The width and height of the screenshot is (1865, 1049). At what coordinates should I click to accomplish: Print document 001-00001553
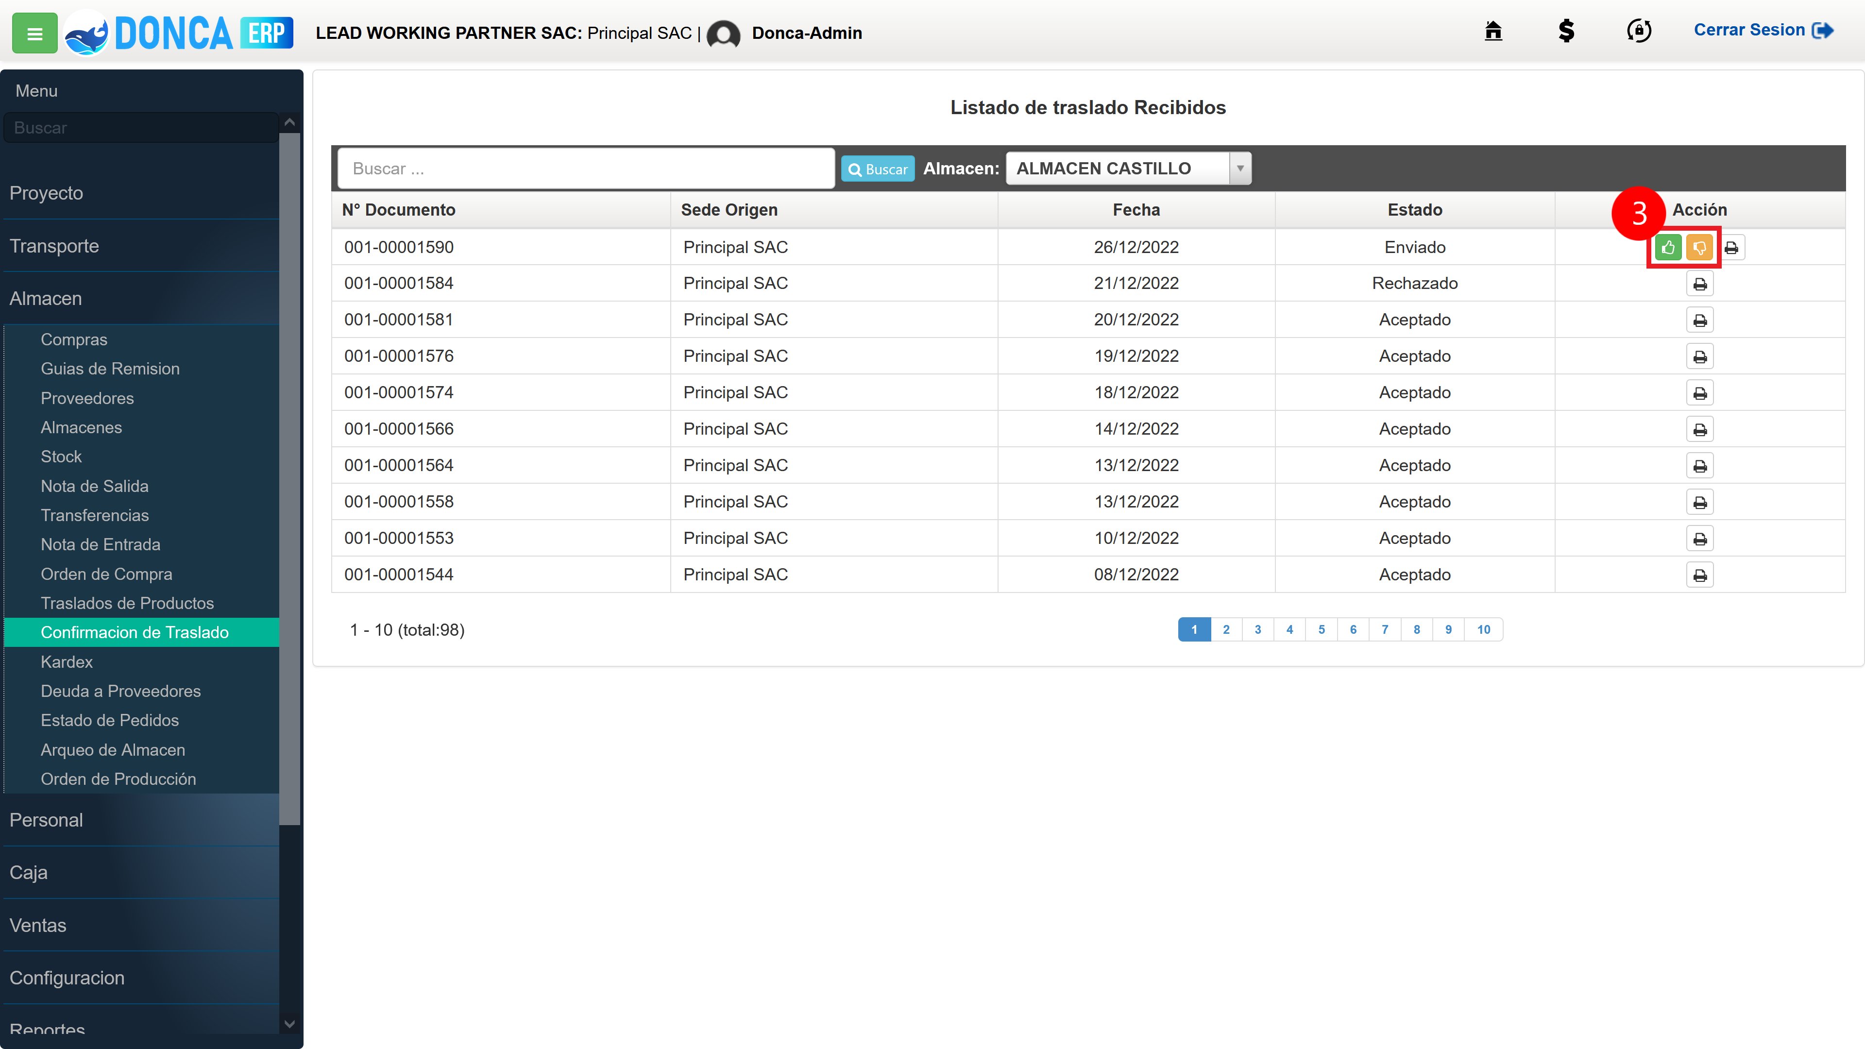click(x=1700, y=539)
